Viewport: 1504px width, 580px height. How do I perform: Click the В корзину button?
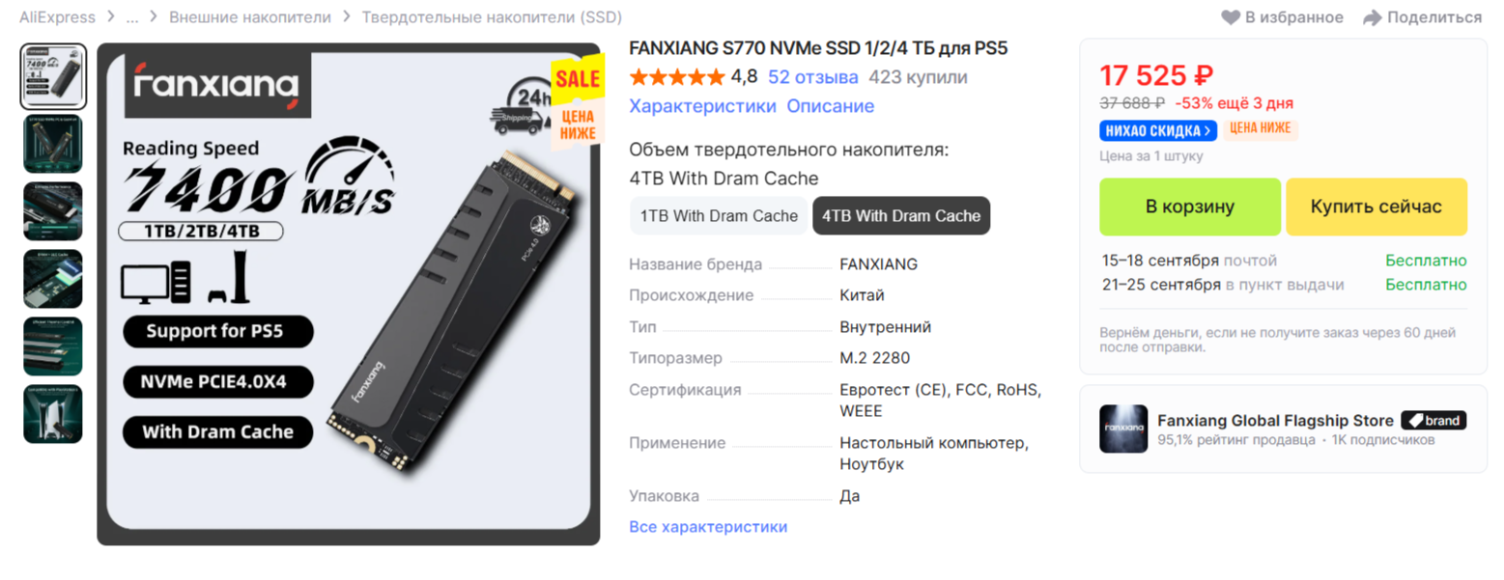(1190, 207)
